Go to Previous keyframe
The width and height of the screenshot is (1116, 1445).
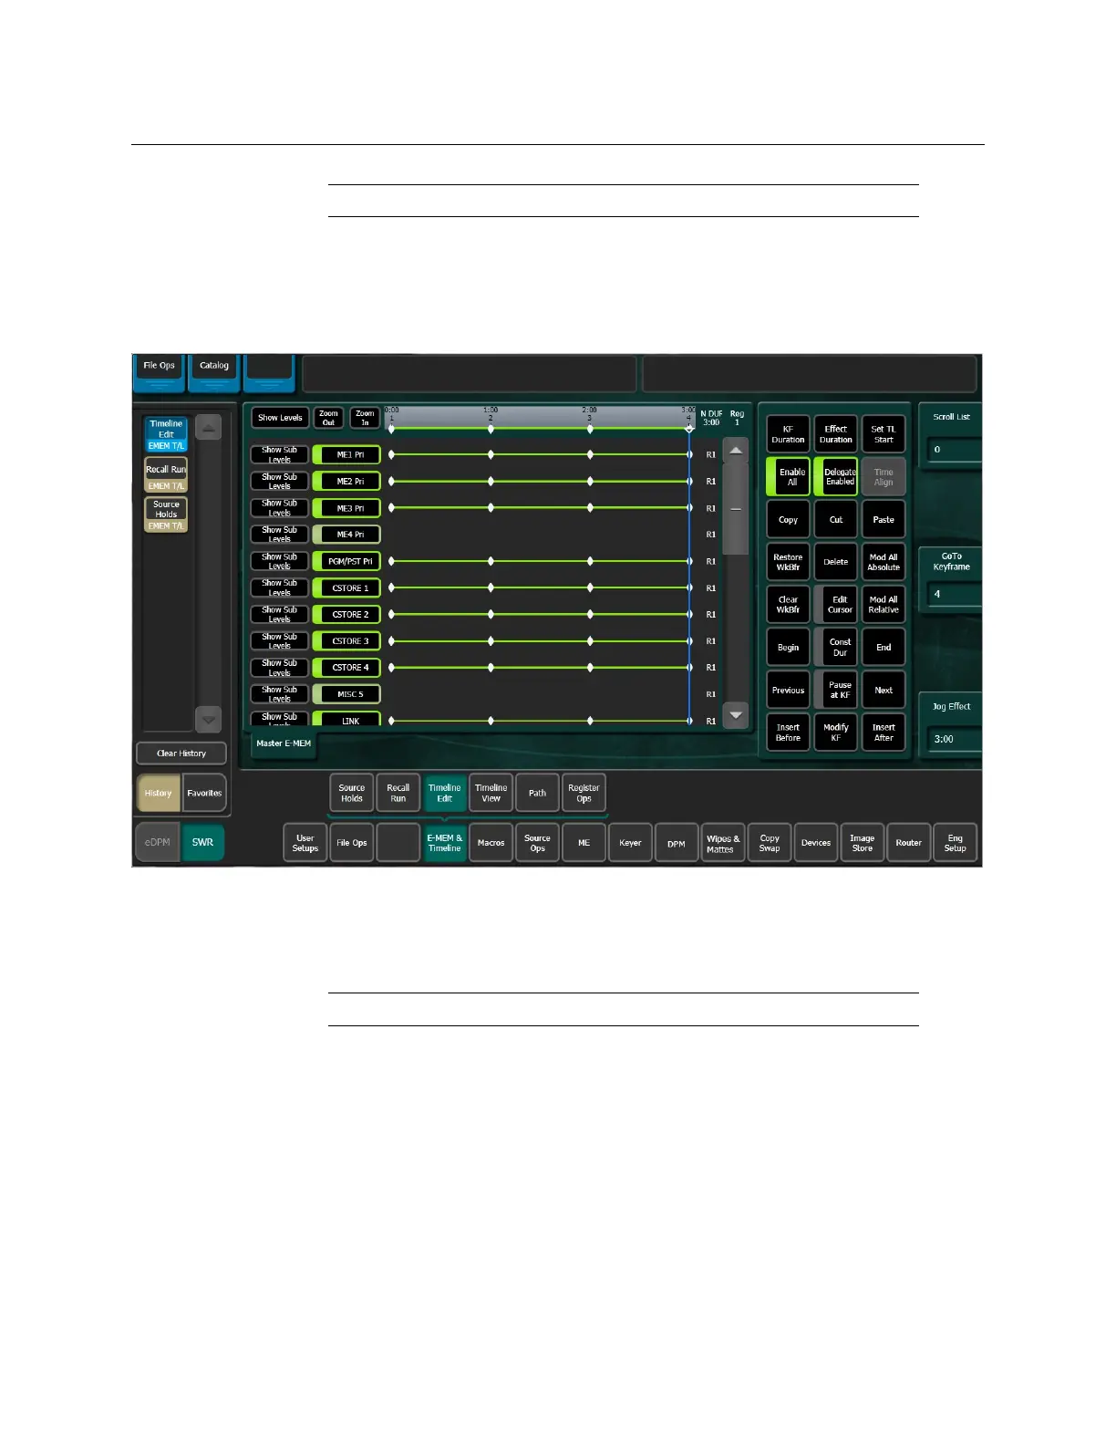788,691
